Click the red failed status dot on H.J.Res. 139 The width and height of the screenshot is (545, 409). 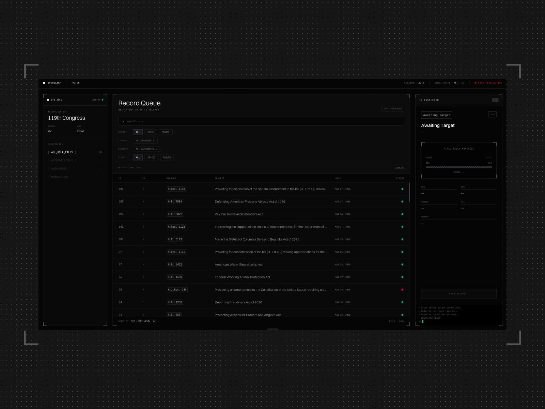click(402, 290)
